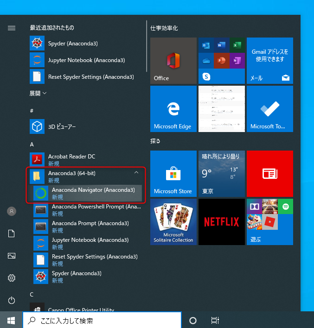Click the Windows Start button
The width and height of the screenshot is (314, 328).
pos(11,320)
